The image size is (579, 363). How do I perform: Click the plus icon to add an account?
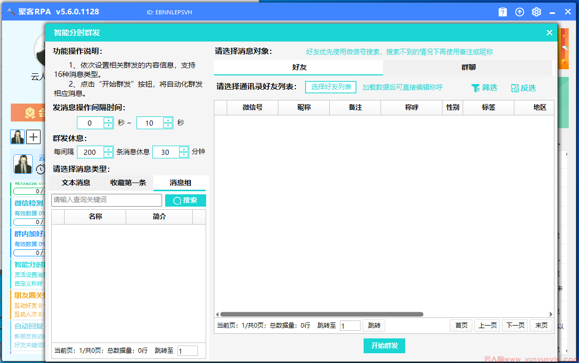(x=33, y=137)
